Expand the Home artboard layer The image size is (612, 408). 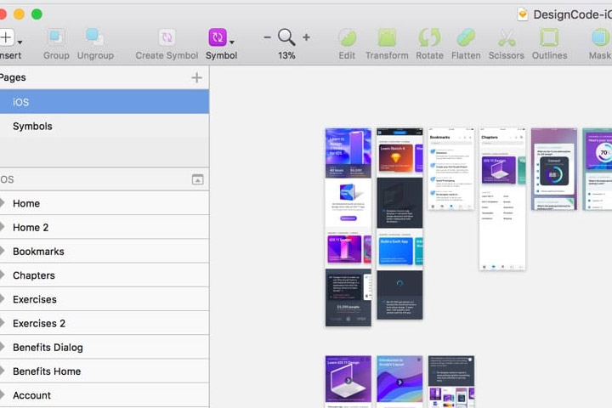tap(3, 202)
